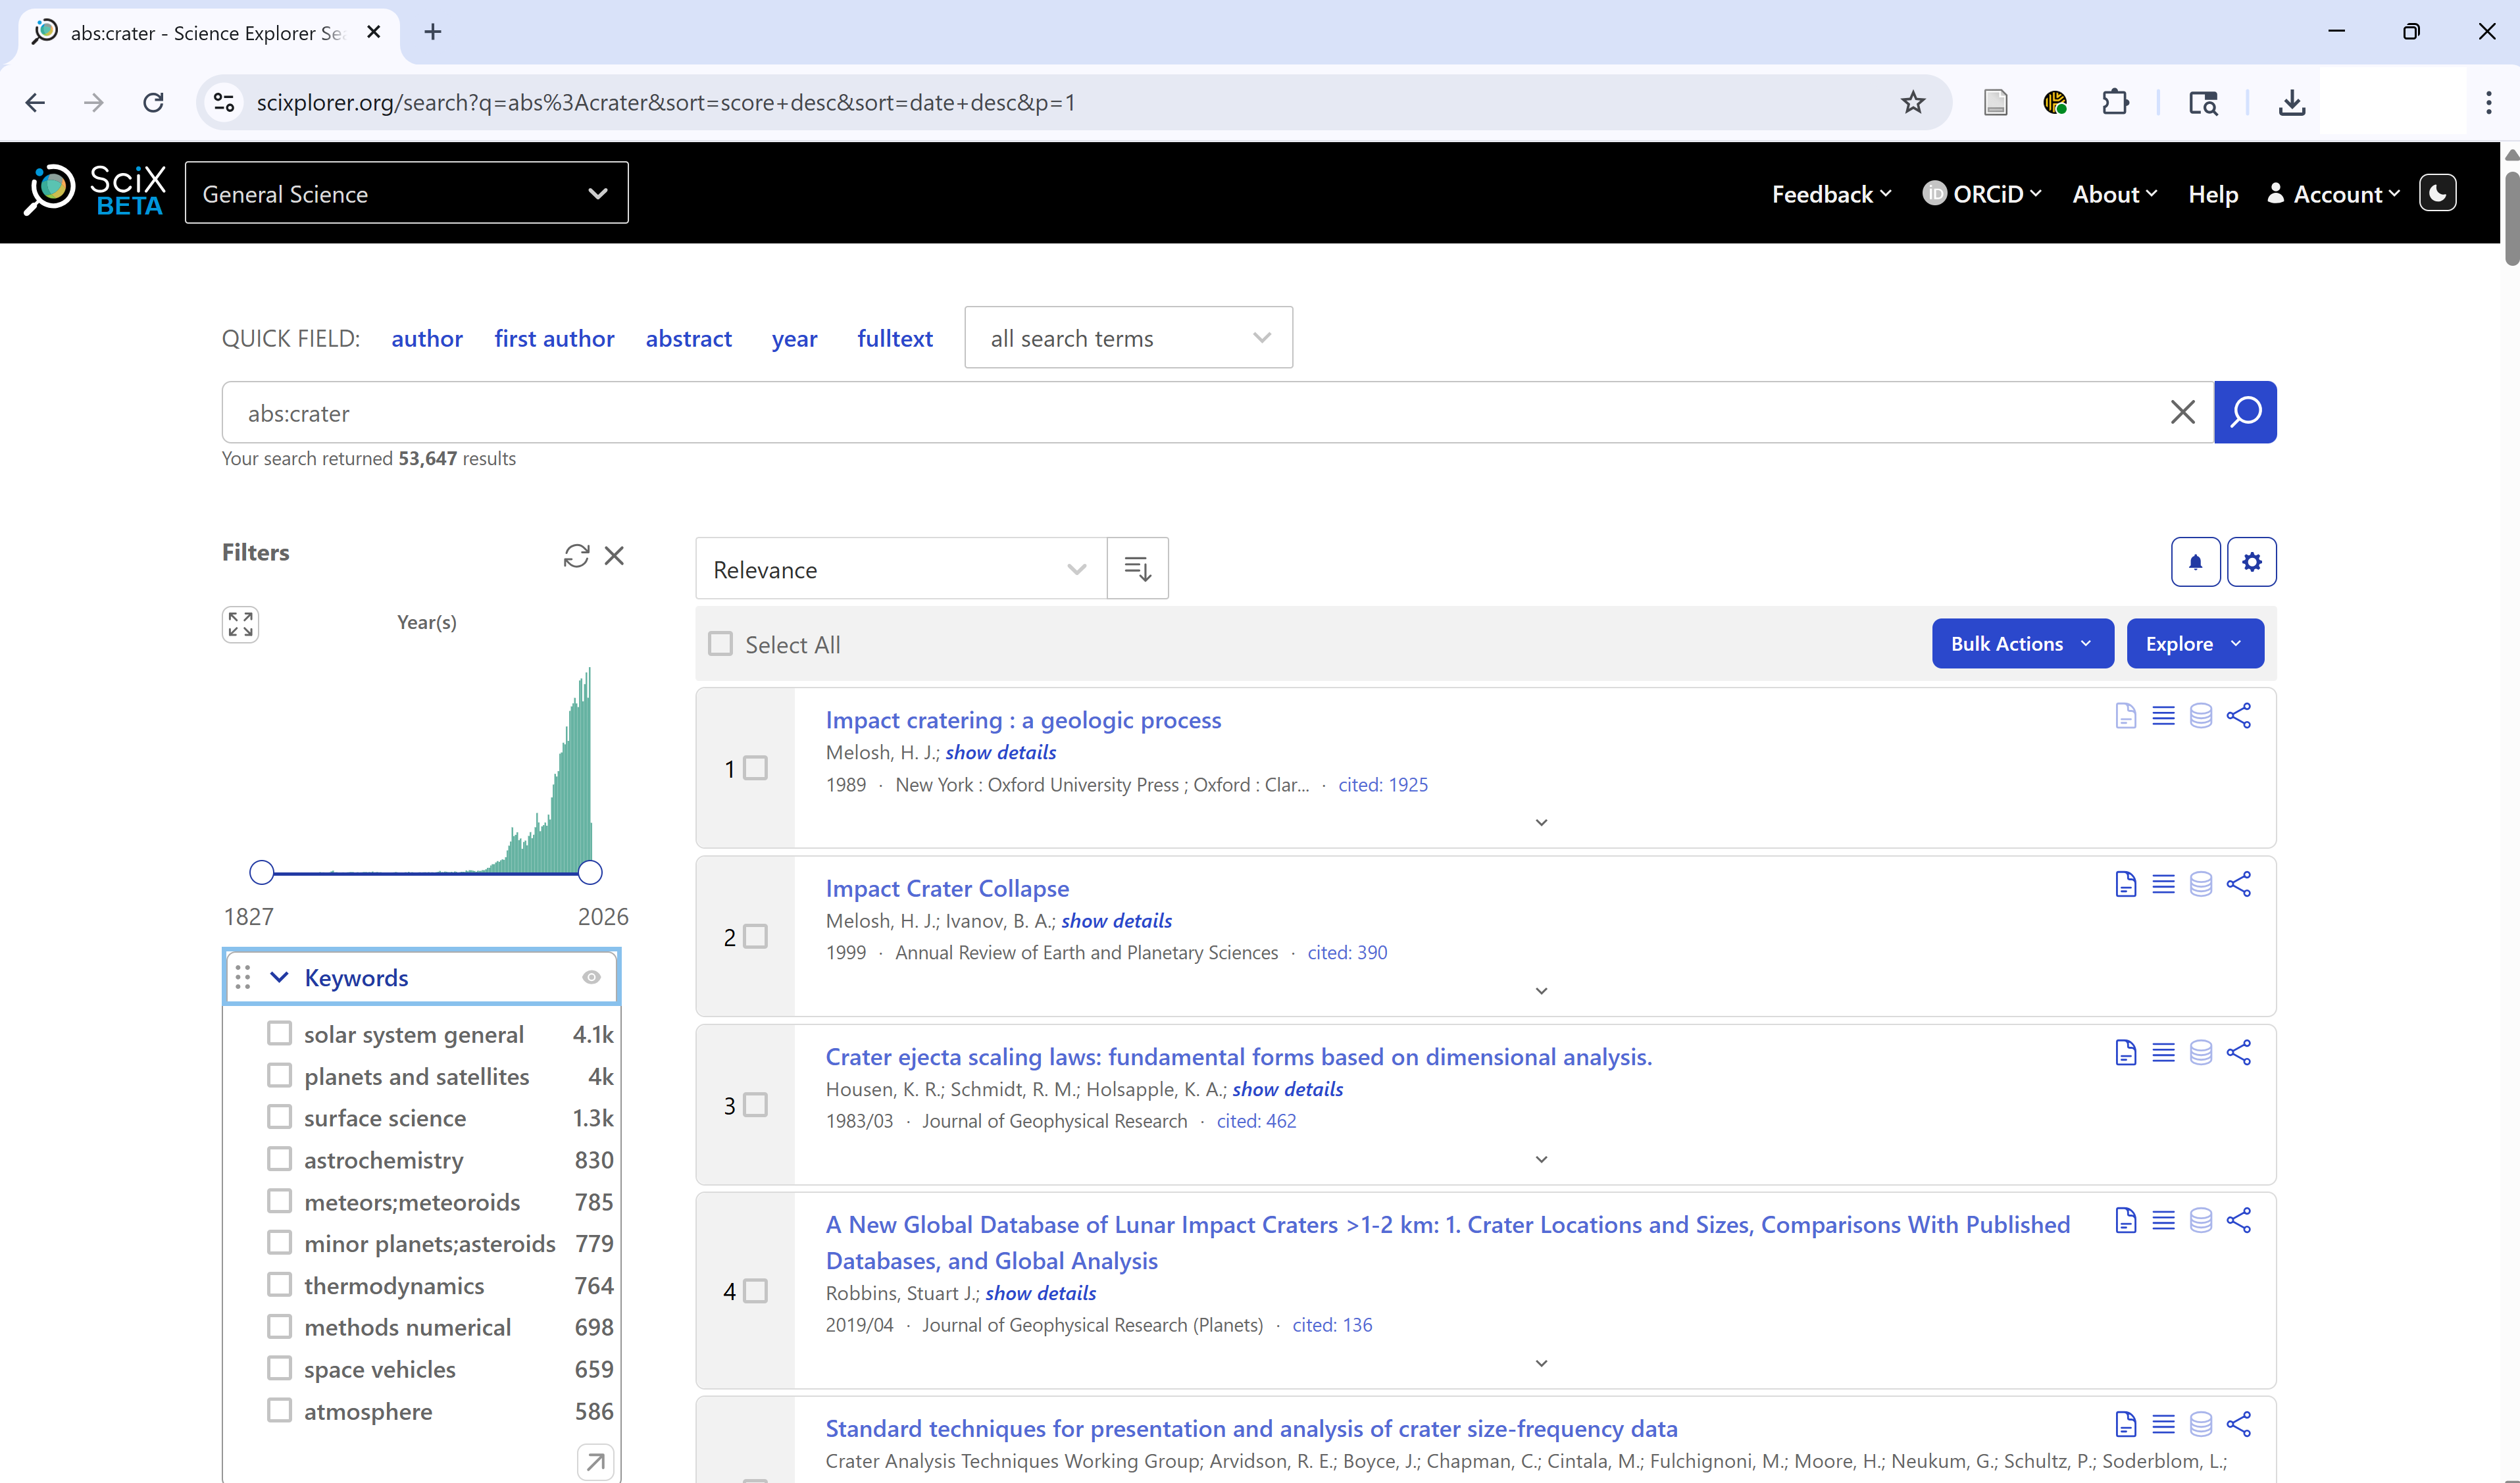2520x1483 pixels.
Task: Select result 3 checkbox
Action: pos(756,1105)
